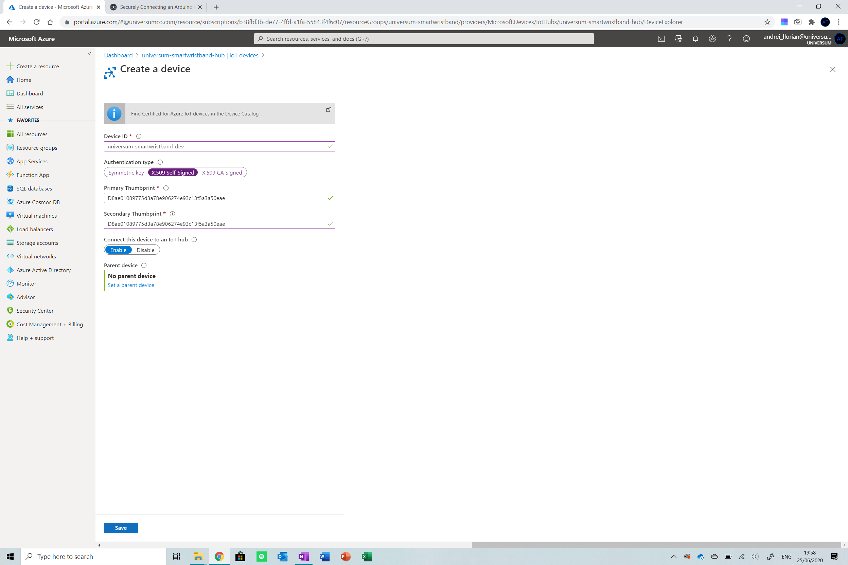
Task: Select Symmetric key authentication type
Action: point(126,172)
